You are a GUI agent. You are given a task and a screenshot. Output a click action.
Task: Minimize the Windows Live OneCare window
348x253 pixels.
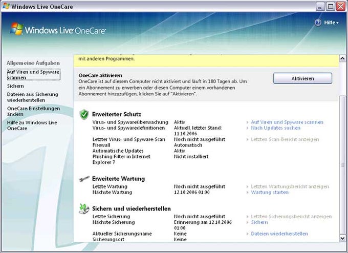320,7
